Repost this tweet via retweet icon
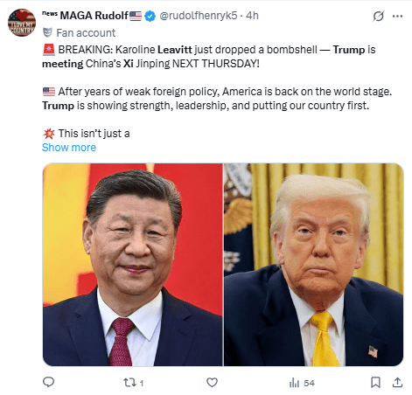Screen dimensions: 412x395 (x=129, y=383)
